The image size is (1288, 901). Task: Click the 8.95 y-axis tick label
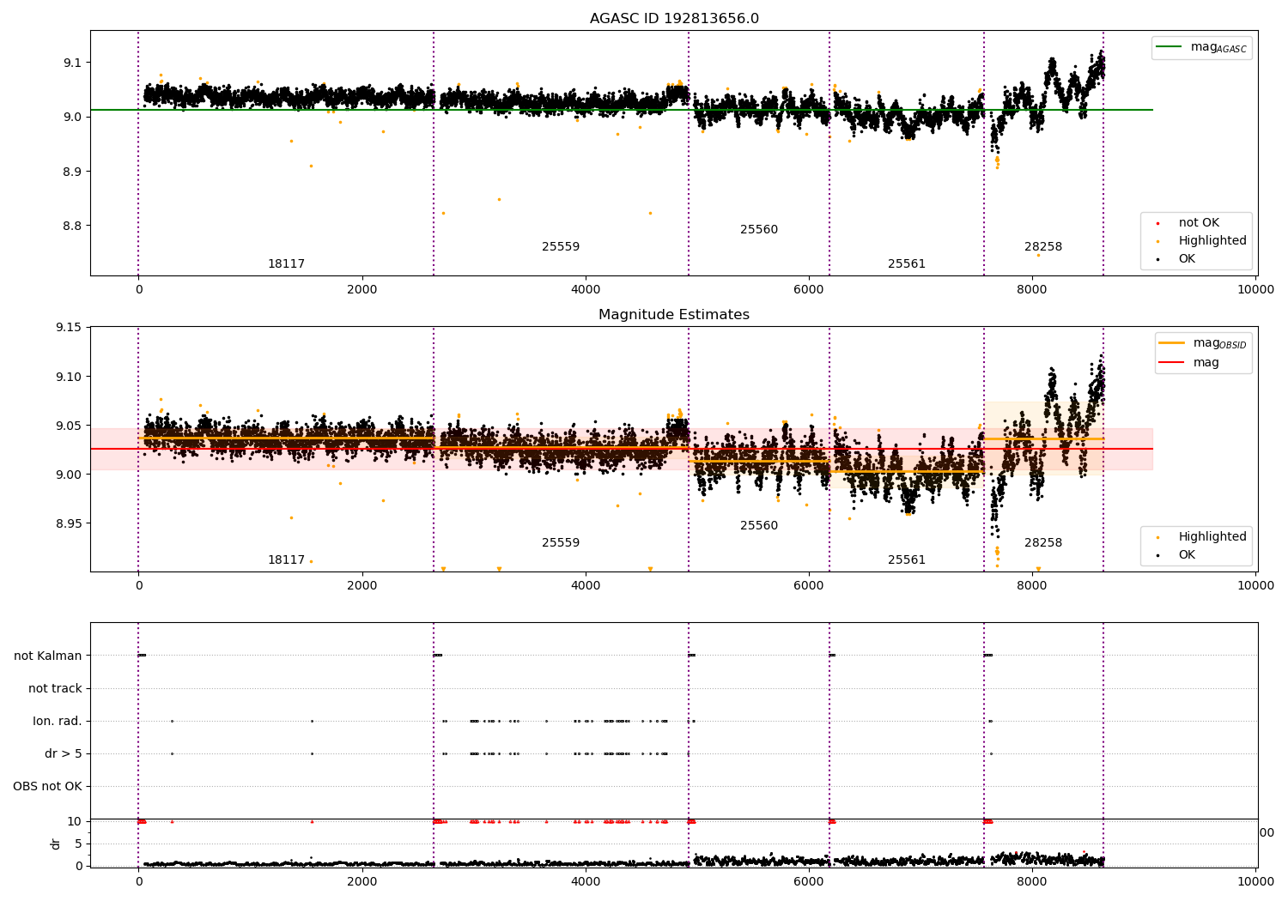(69, 523)
